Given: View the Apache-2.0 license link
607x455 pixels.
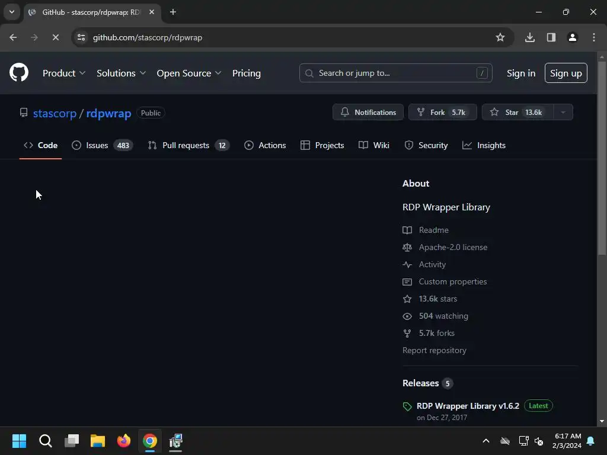Looking at the screenshot, I should click(453, 247).
